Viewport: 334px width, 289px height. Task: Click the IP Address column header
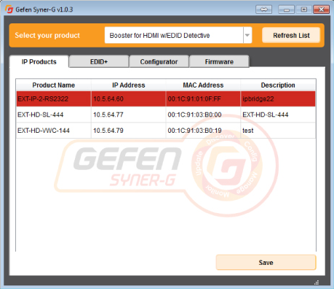coord(129,85)
